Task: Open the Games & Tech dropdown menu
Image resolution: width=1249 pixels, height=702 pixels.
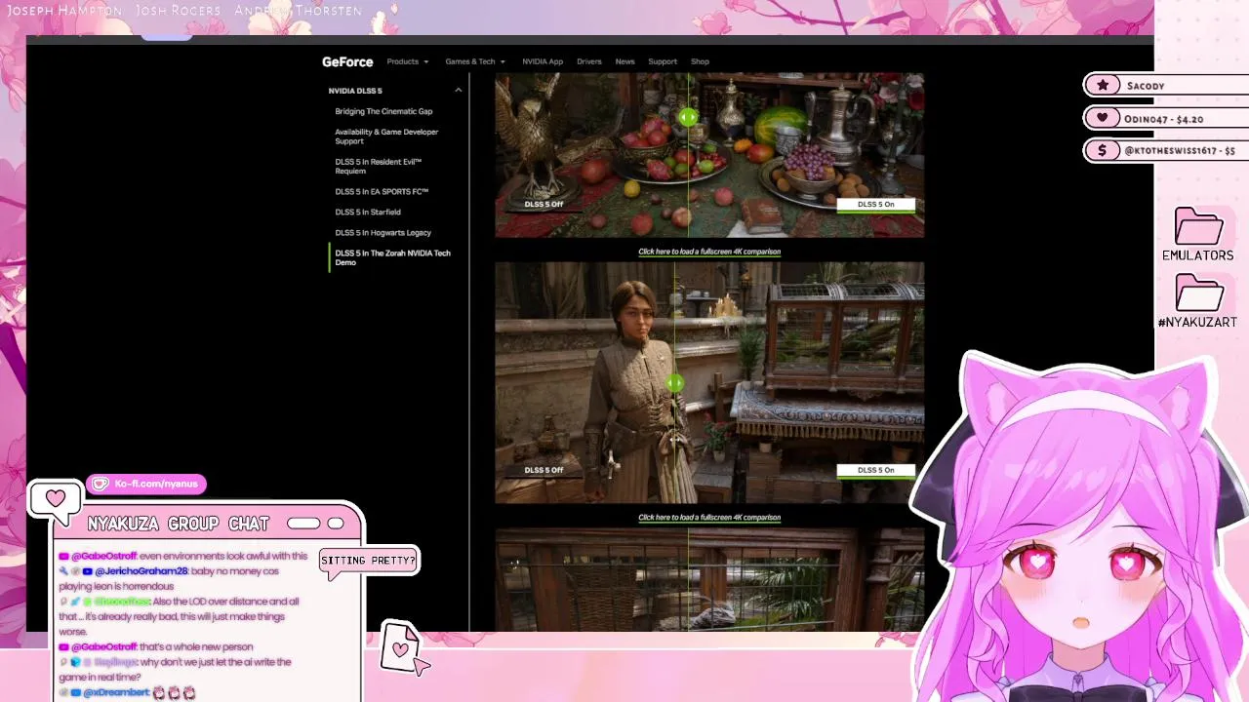Action: click(475, 61)
